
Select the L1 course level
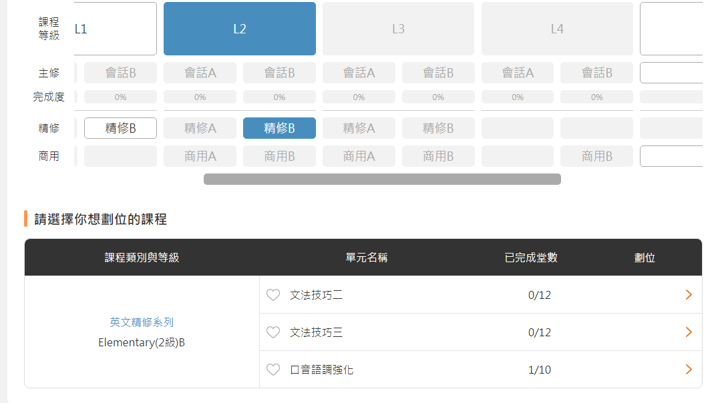tap(115, 29)
